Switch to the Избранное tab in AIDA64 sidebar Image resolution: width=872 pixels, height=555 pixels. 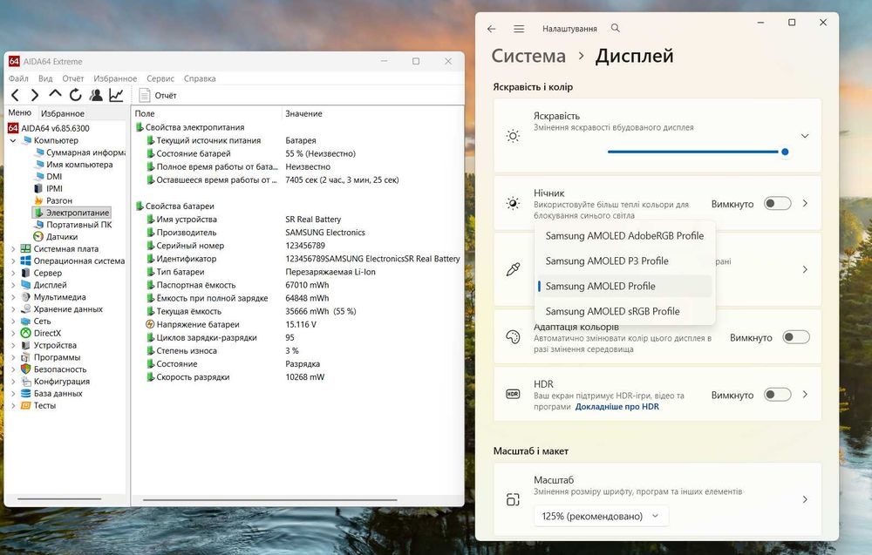point(63,113)
